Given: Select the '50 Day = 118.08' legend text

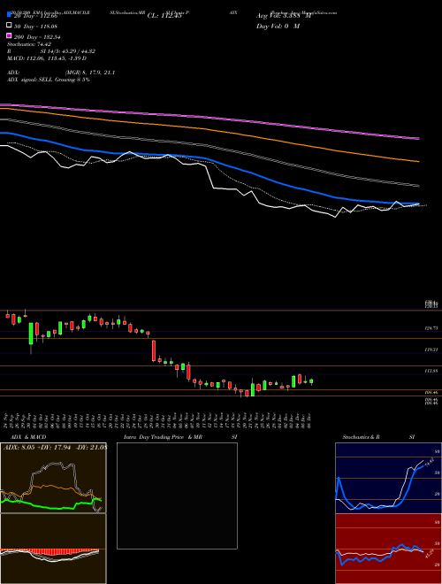Looking at the screenshot, I should coord(35,27).
